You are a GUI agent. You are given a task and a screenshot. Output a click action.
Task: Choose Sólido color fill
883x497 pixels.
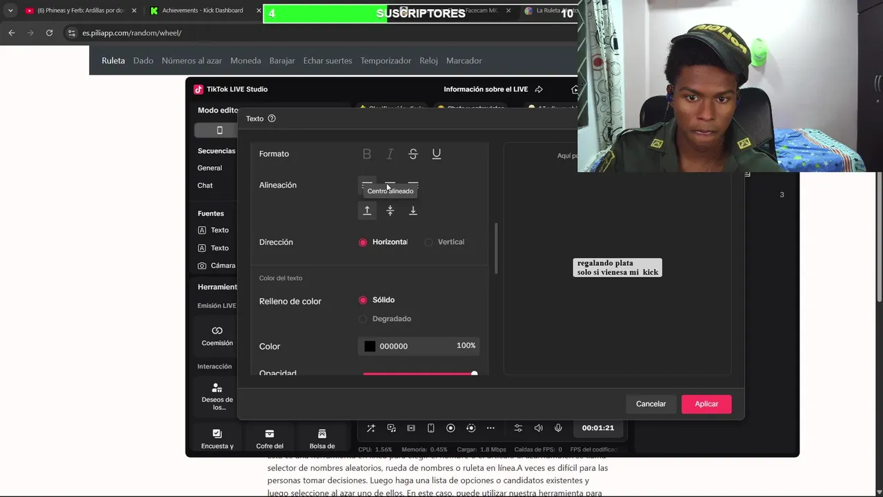(377, 300)
